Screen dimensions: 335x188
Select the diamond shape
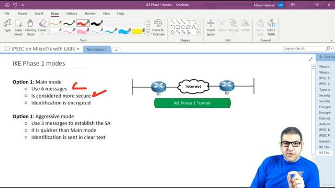click(x=173, y=32)
